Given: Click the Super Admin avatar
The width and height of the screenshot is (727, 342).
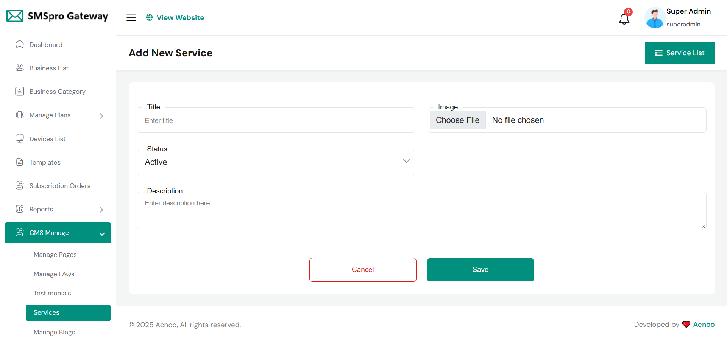Looking at the screenshot, I should click(x=655, y=18).
